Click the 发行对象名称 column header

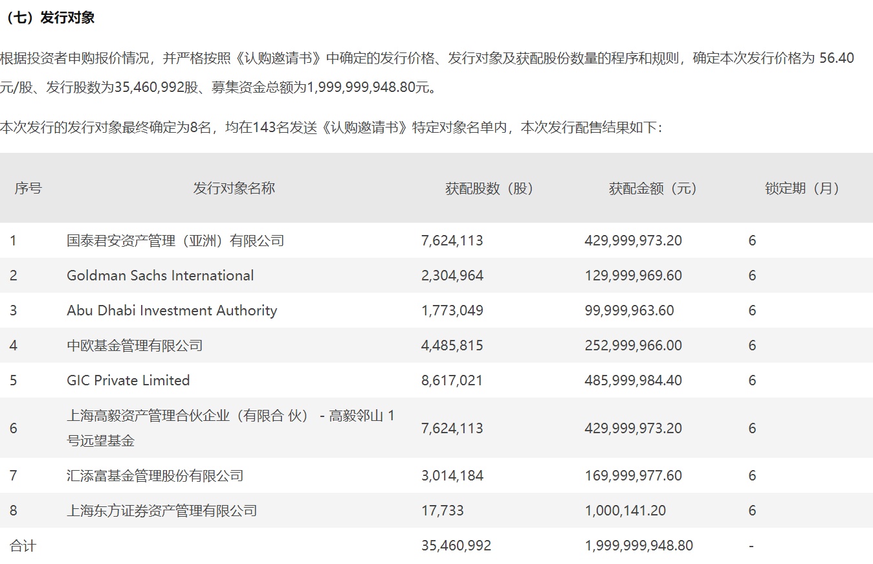coord(234,188)
